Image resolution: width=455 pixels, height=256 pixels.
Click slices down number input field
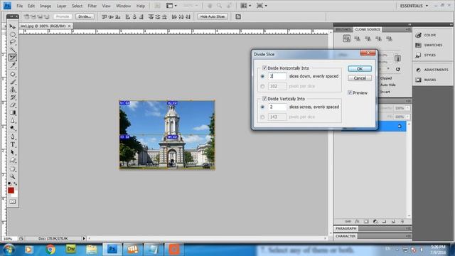[277, 76]
